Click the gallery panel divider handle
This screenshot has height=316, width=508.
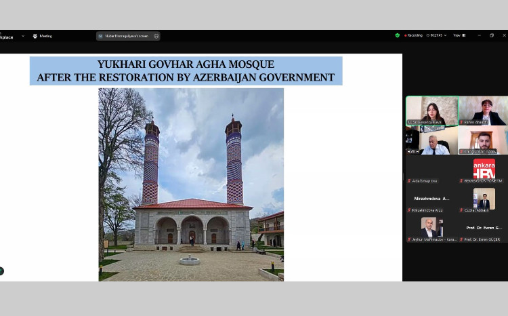404,178
